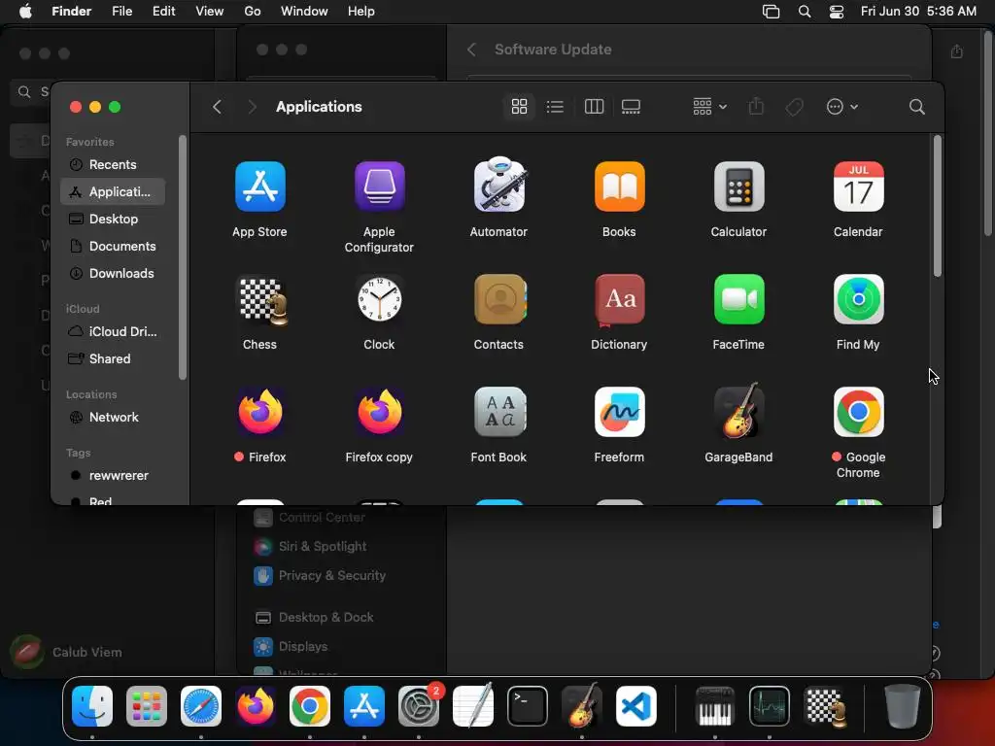Click Finder icon in the Dock
The height and width of the screenshot is (746, 995).
(x=92, y=706)
